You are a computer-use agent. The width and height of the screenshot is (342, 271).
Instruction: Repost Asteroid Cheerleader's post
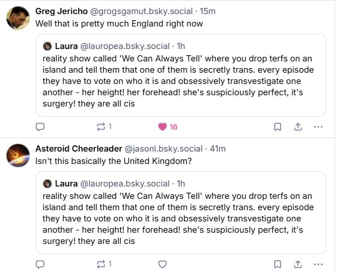coord(101,264)
